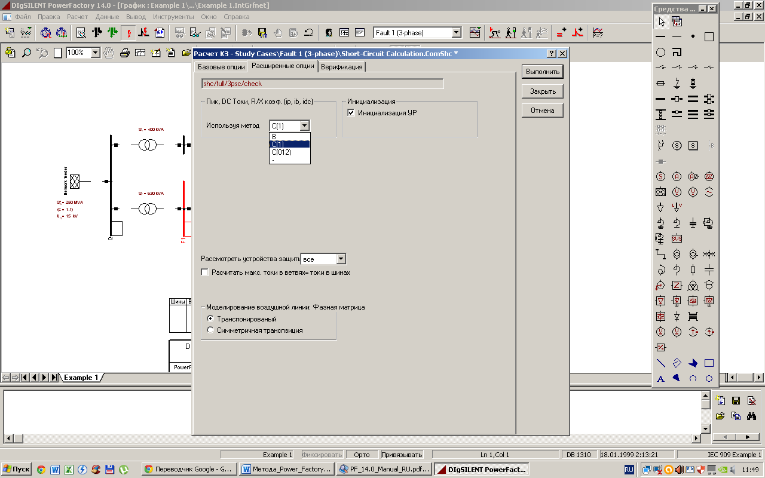The height and width of the screenshot is (478, 765).
Task: Open the Инструменты menu
Action: point(173,17)
